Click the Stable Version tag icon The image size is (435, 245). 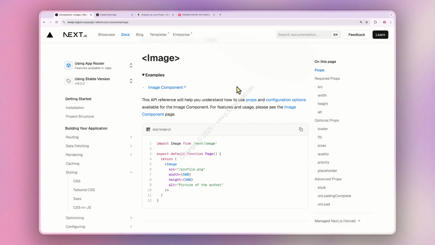pyautogui.click(x=69, y=81)
